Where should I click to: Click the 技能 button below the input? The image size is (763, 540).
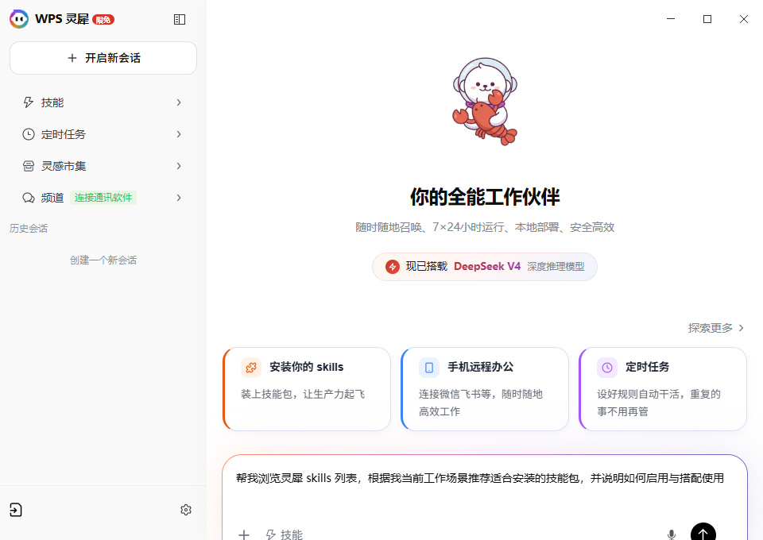coord(285,534)
